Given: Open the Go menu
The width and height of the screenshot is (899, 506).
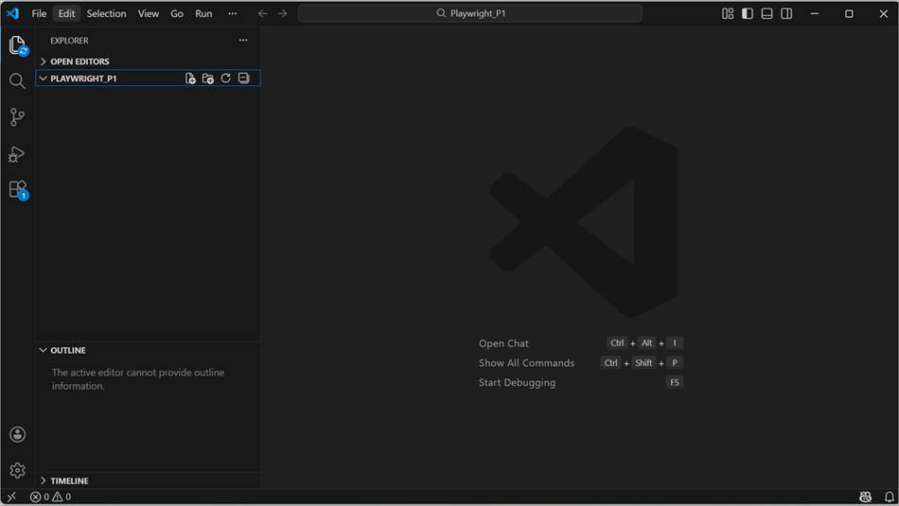Looking at the screenshot, I should point(177,13).
